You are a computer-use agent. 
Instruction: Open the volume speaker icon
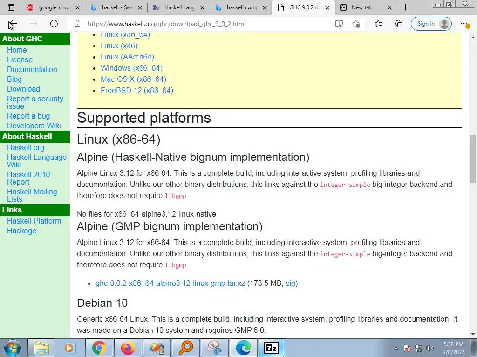(430, 348)
